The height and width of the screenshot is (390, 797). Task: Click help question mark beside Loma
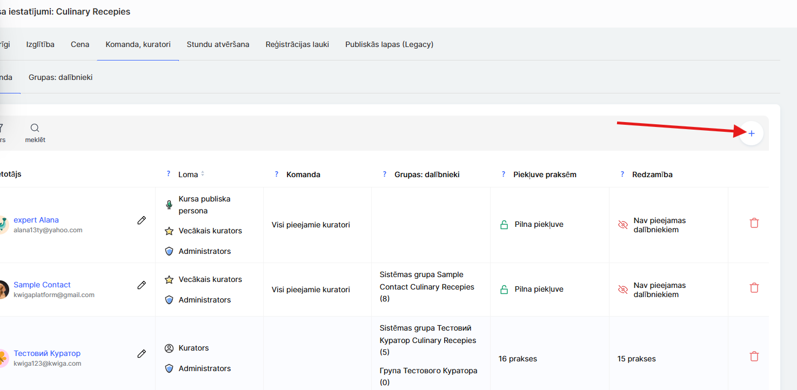[169, 174]
